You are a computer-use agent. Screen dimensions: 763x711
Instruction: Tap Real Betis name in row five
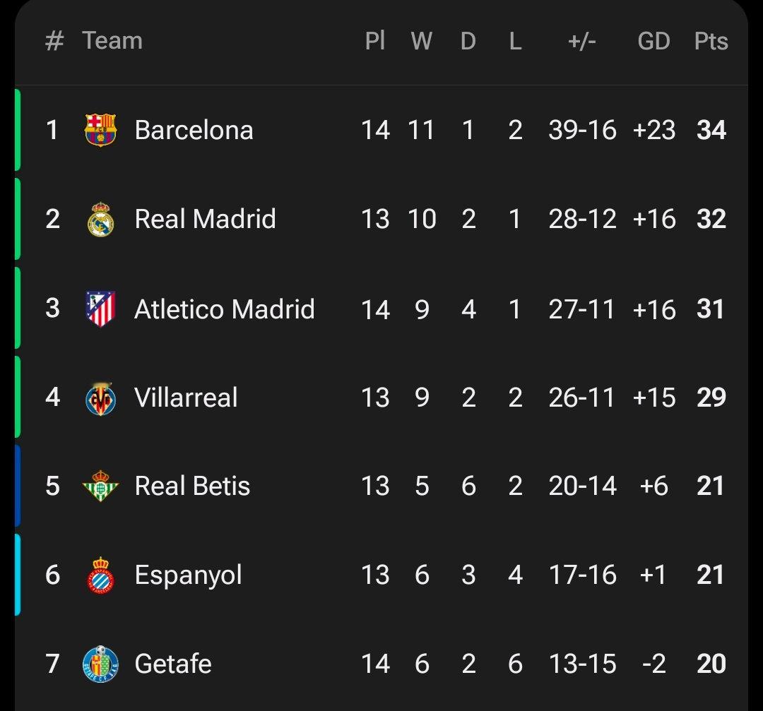pyautogui.click(x=192, y=486)
